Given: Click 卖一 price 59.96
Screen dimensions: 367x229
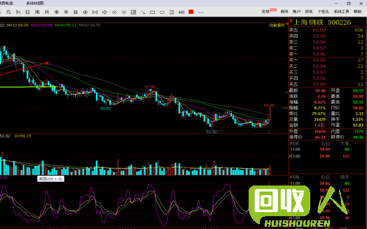Looking at the screenshot, I should (319, 54).
